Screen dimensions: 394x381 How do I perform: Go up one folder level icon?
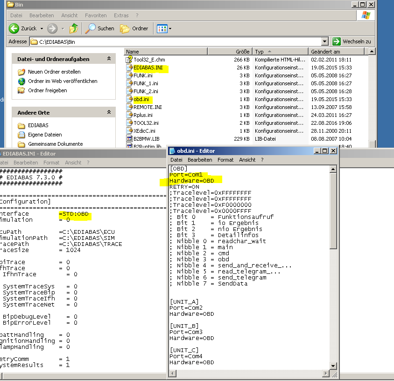pos(74,28)
